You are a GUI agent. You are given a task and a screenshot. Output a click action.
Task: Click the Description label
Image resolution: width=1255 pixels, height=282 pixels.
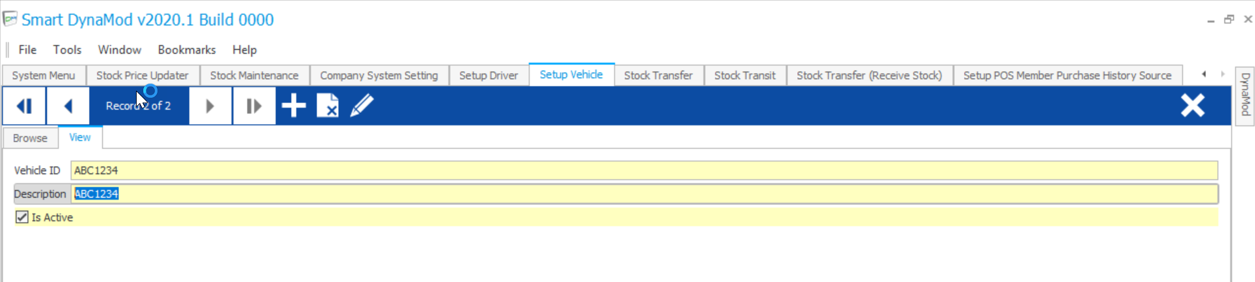[40, 194]
